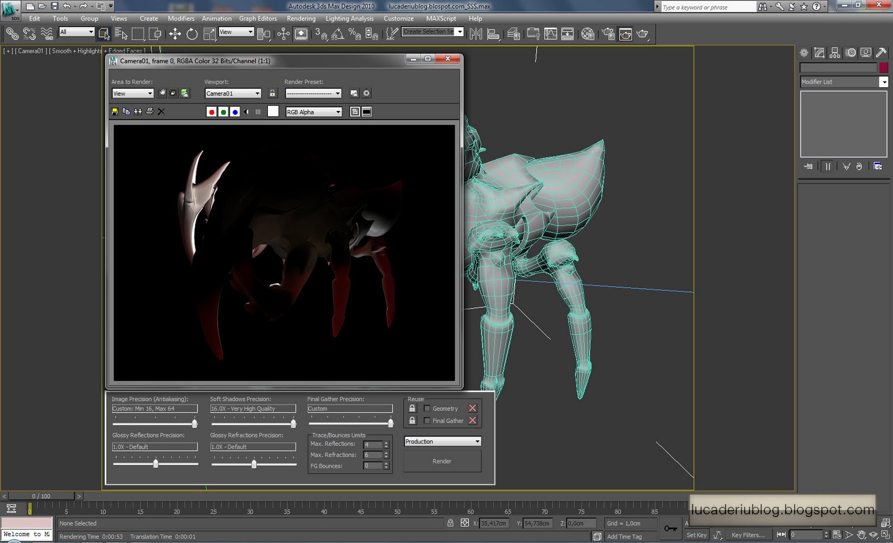Image resolution: width=893 pixels, height=543 pixels.
Task: Activate the Bind to Space Warp tool
Action: pyautogui.click(x=47, y=34)
